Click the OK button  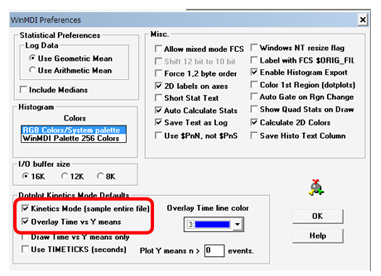317,216
